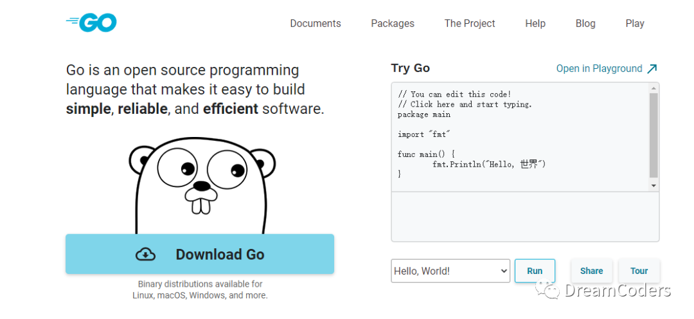The width and height of the screenshot is (694, 319).
Task: Go to The Project page
Action: [470, 24]
